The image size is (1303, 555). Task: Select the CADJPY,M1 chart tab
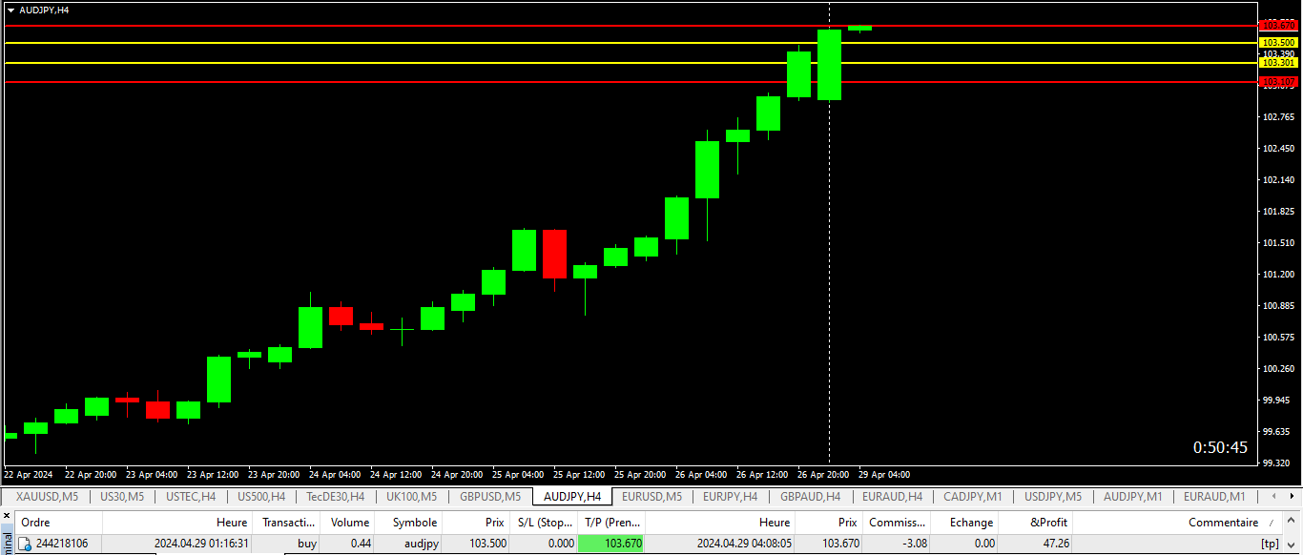tap(973, 497)
